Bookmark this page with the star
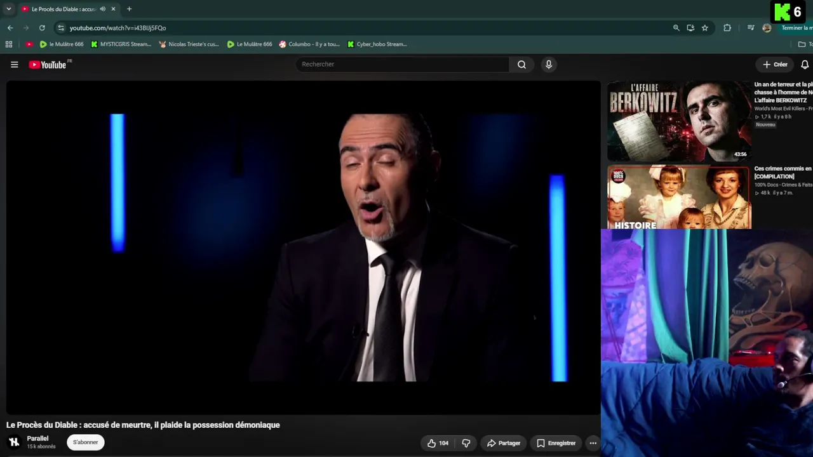 tap(705, 28)
